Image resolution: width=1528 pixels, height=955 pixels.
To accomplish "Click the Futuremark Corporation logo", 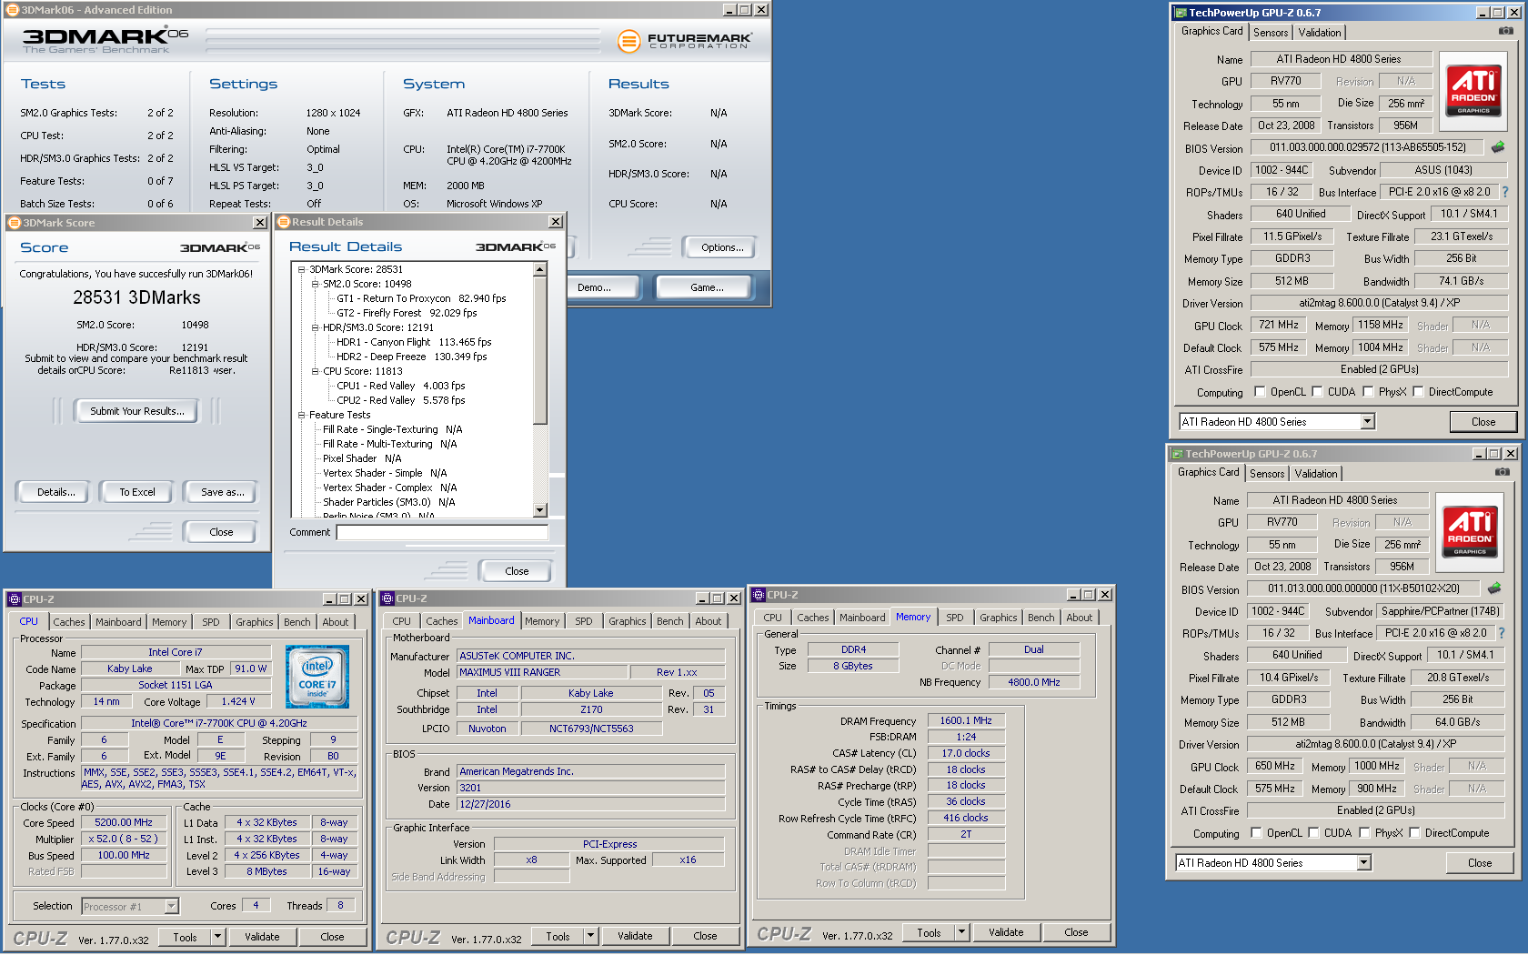I will (685, 41).
